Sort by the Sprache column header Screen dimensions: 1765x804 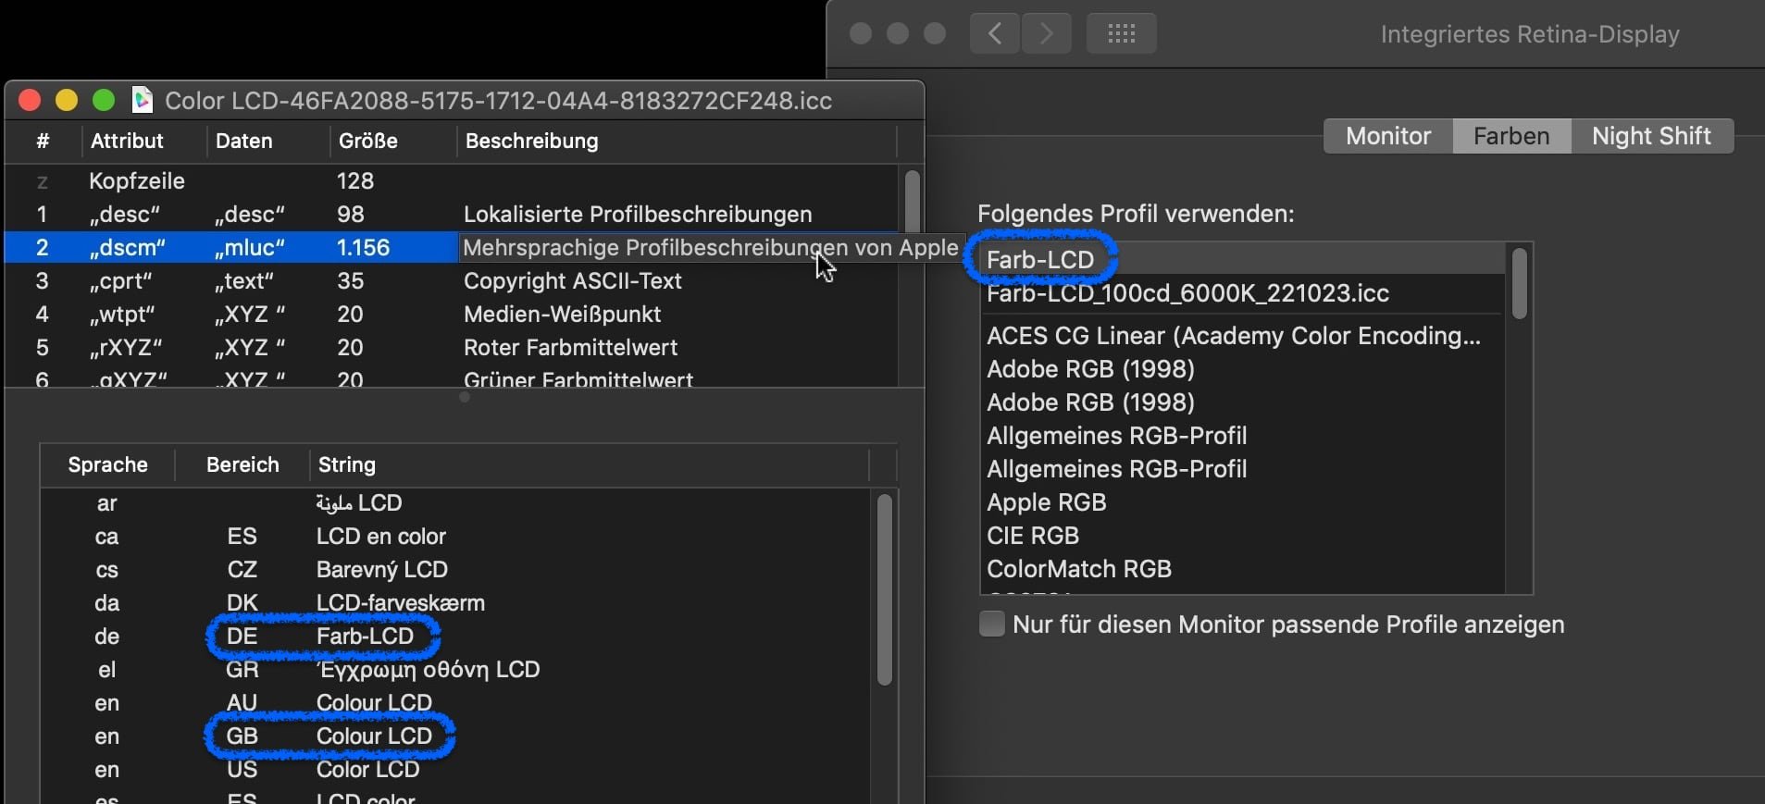pos(107,464)
